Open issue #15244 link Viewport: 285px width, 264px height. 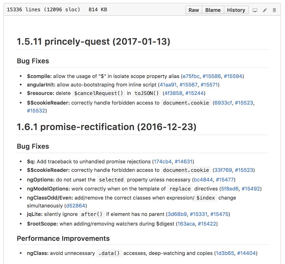point(194,93)
